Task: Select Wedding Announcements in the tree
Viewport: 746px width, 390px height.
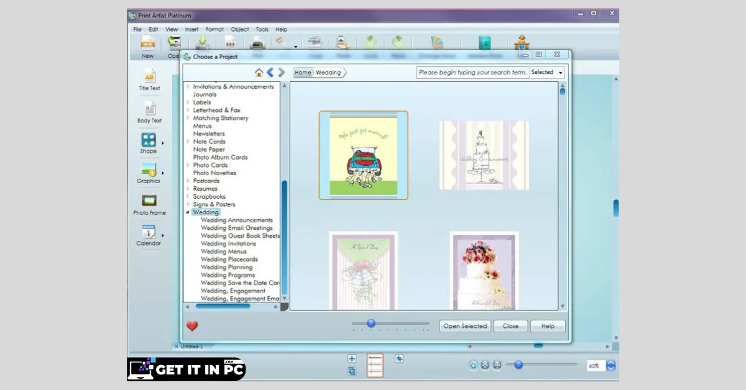Action: pyautogui.click(x=237, y=220)
